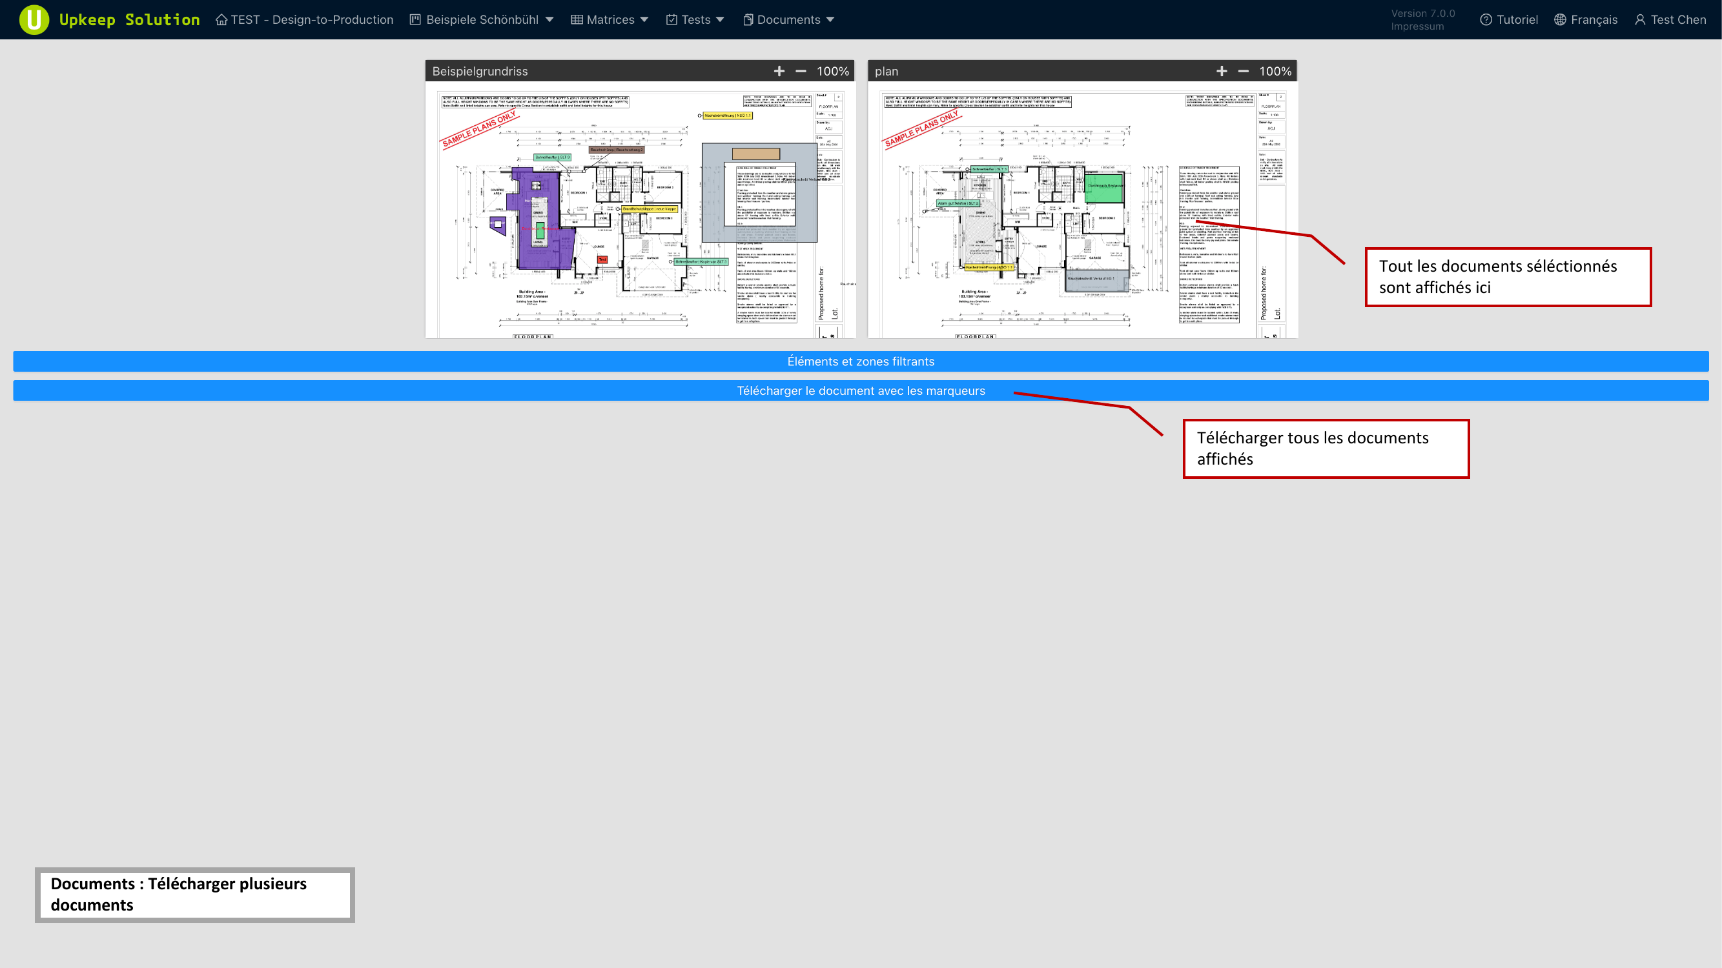The height and width of the screenshot is (968, 1722).
Task: Zoom out Beispielgrundriss with minus icon
Action: [800, 71]
